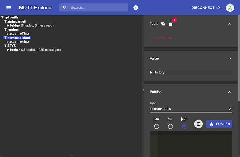Select the xml payload format

click(x=170, y=126)
